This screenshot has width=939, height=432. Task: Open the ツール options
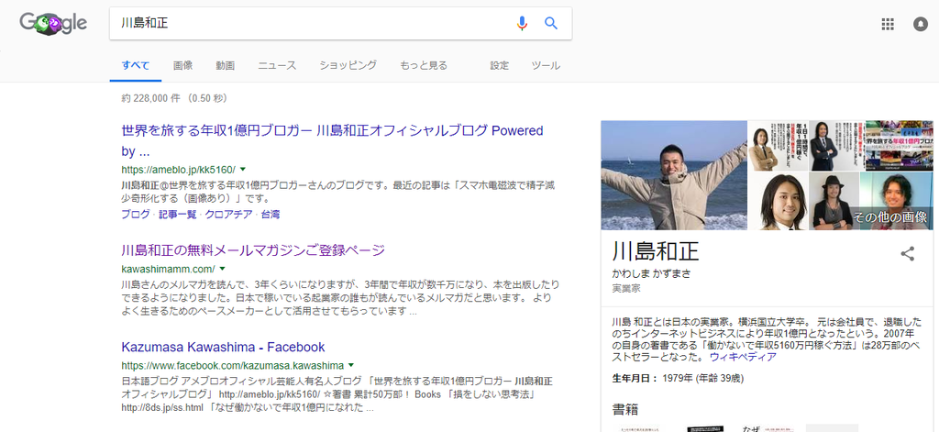coord(546,65)
